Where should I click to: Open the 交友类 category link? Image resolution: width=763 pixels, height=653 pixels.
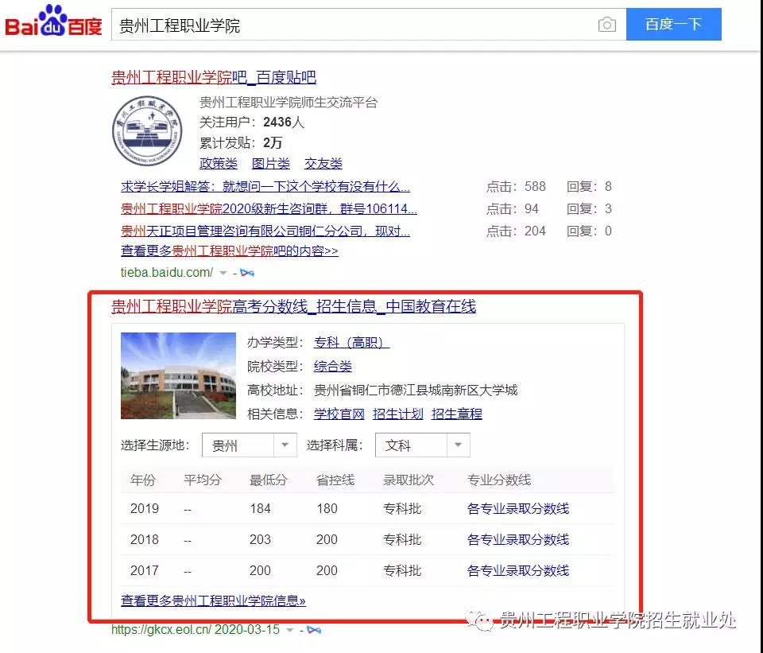(323, 163)
